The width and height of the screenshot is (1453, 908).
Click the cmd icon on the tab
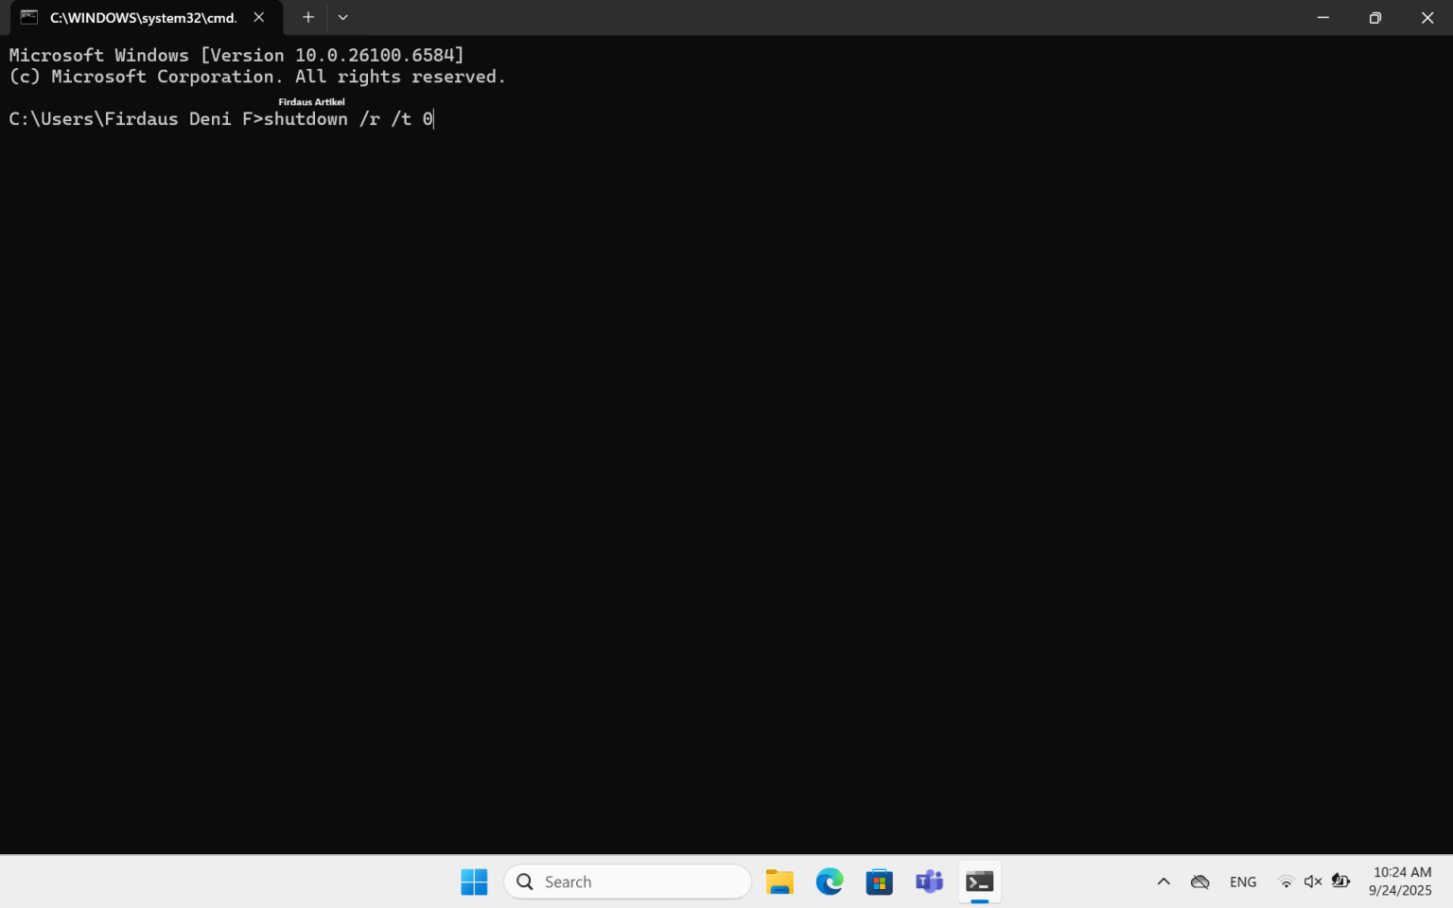(28, 16)
